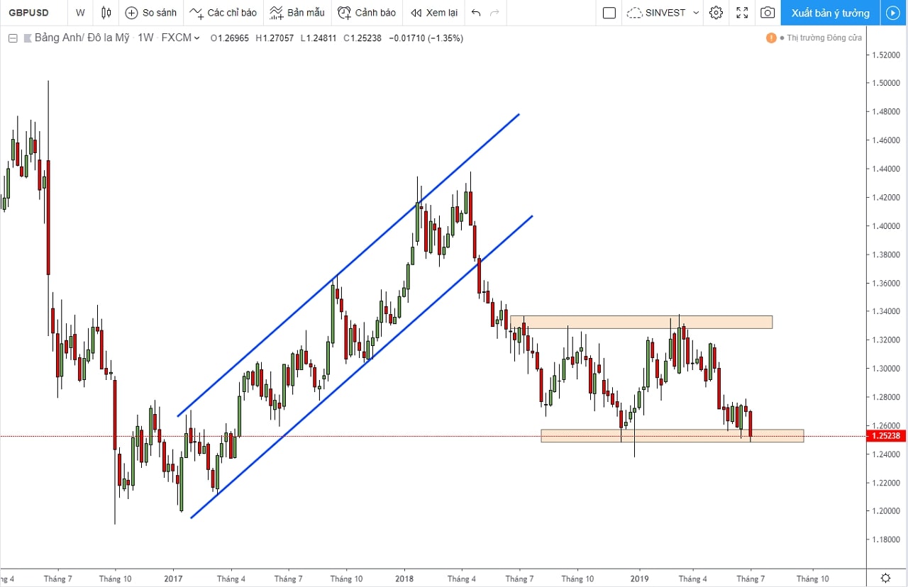908x587 pixels.
Task: Click the play icon beside publish button
Action: [x=892, y=13]
